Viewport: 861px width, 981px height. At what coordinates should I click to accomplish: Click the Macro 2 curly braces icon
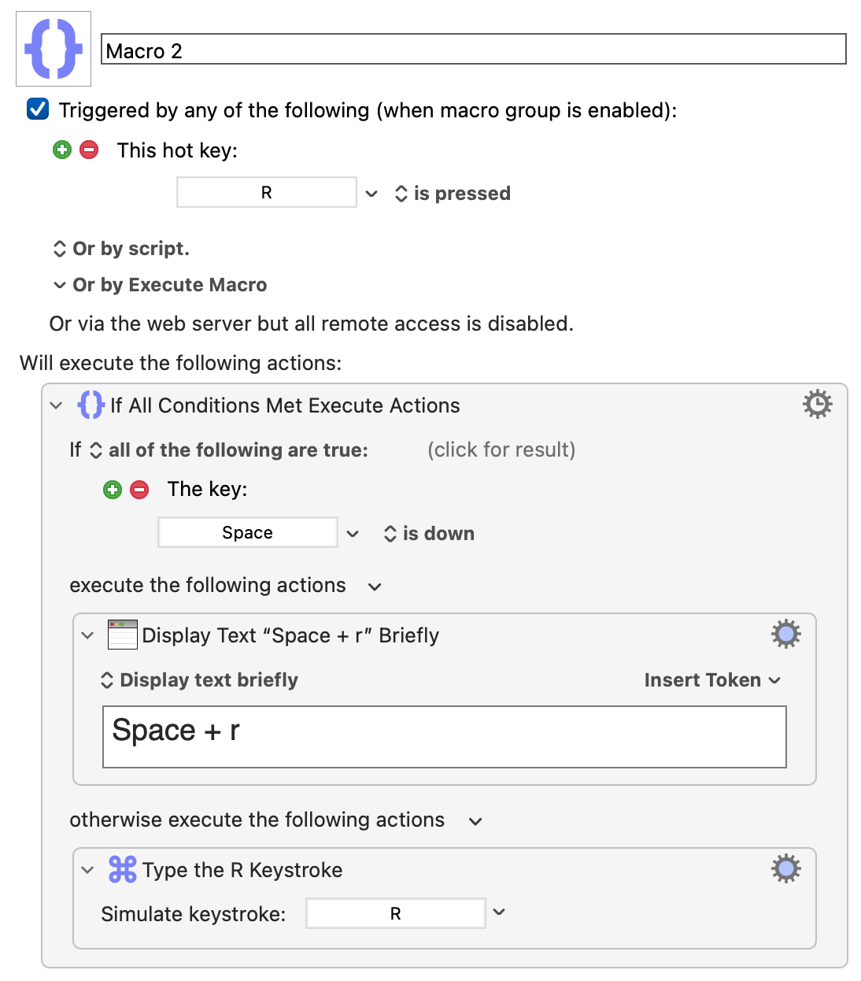(54, 49)
